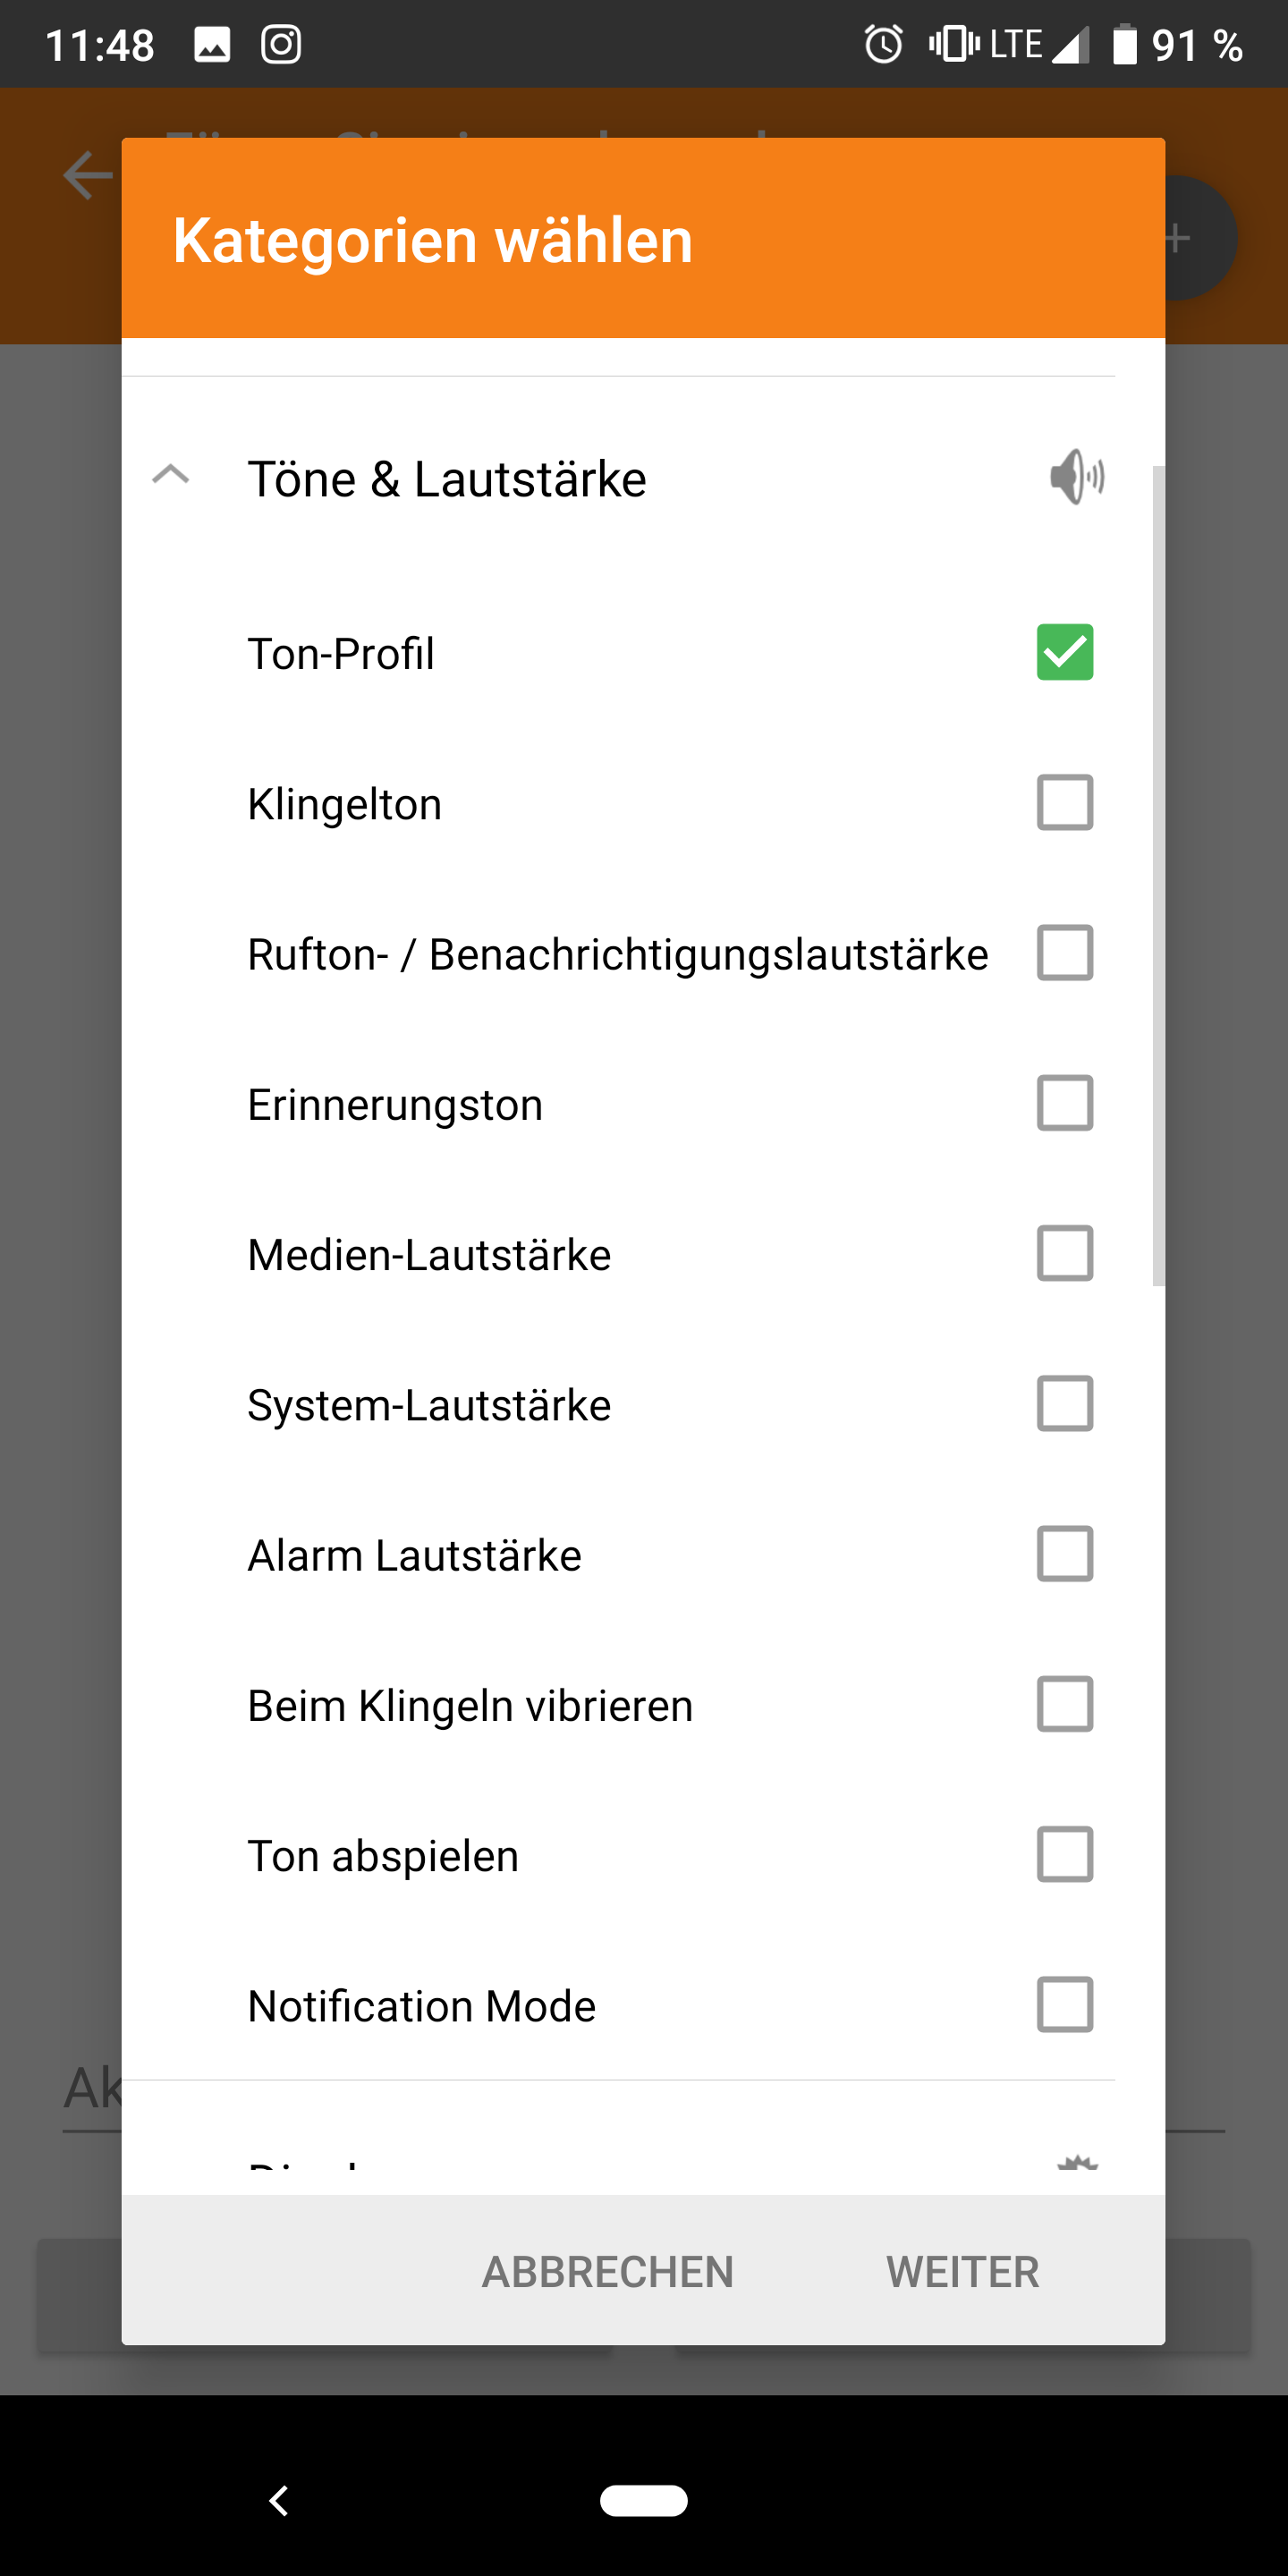Tick the Beim Klingeln vibrieren checkbox

[x=1064, y=1704]
